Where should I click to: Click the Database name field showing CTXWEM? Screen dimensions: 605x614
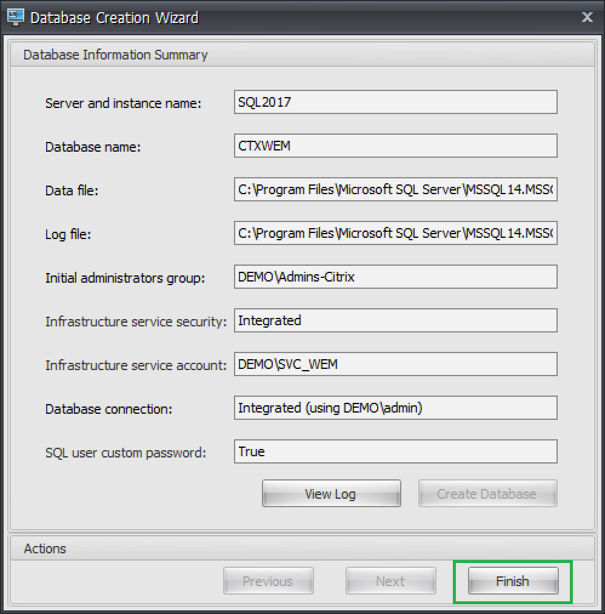tap(395, 146)
